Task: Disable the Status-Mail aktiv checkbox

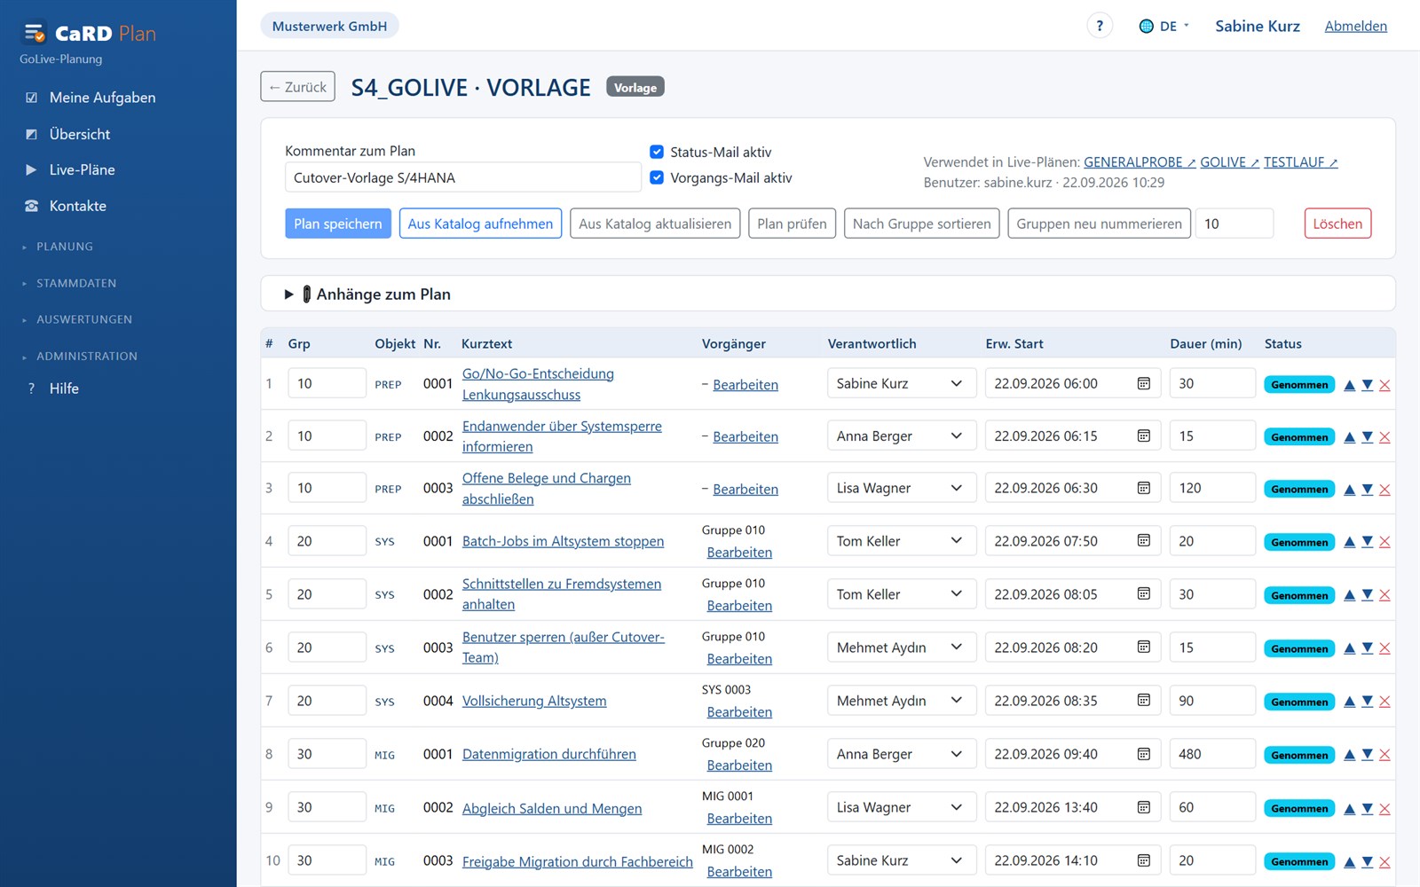Action: pyautogui.click(x=657, y=152)
